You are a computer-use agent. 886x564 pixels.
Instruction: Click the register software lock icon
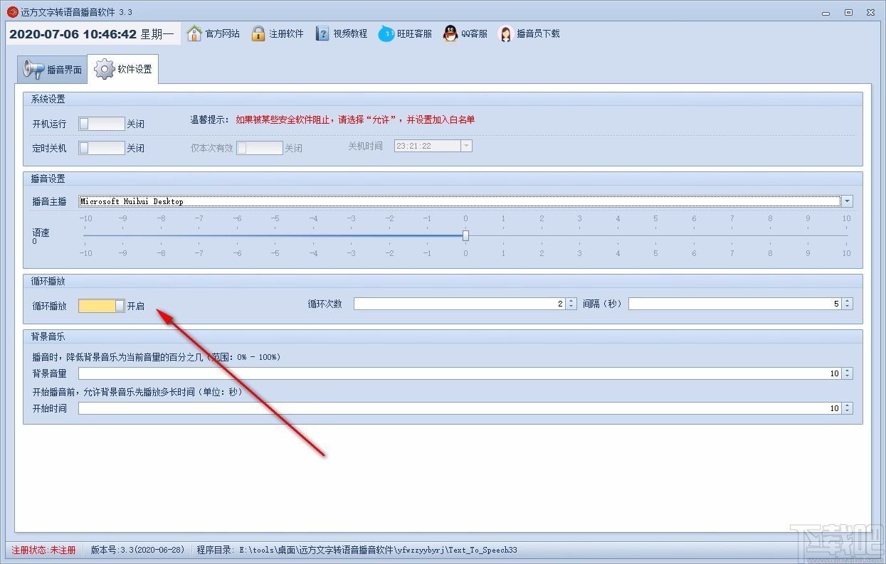tap(258, 33)
